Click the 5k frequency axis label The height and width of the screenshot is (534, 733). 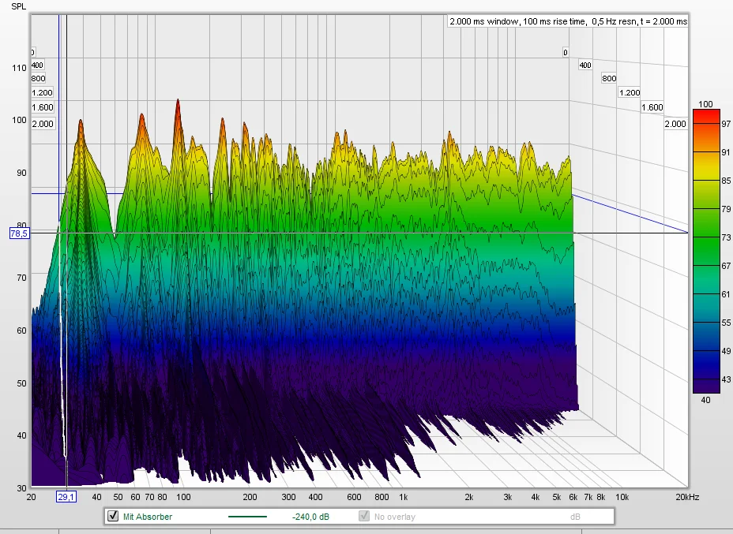coord(556,497)
